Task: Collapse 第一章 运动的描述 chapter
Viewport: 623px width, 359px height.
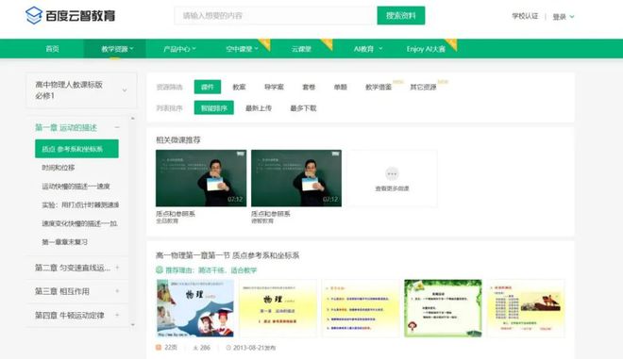Action: (117, 127)
